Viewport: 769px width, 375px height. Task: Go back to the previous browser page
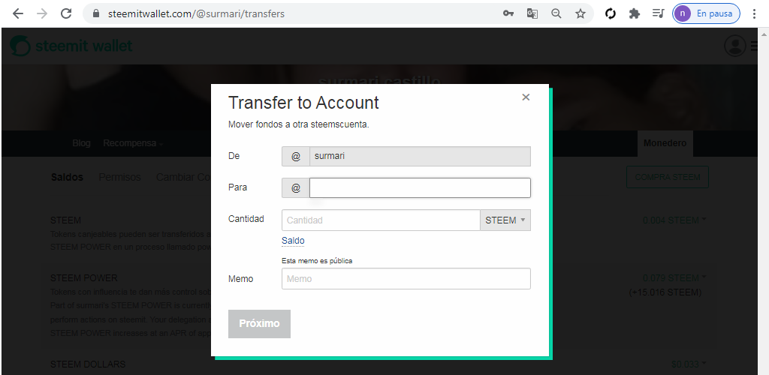pyautogui.click(x=18, y=13)
